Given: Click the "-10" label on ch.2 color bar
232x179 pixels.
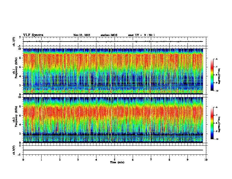Looking at the screenshot, I should click(x=216, y=139).
